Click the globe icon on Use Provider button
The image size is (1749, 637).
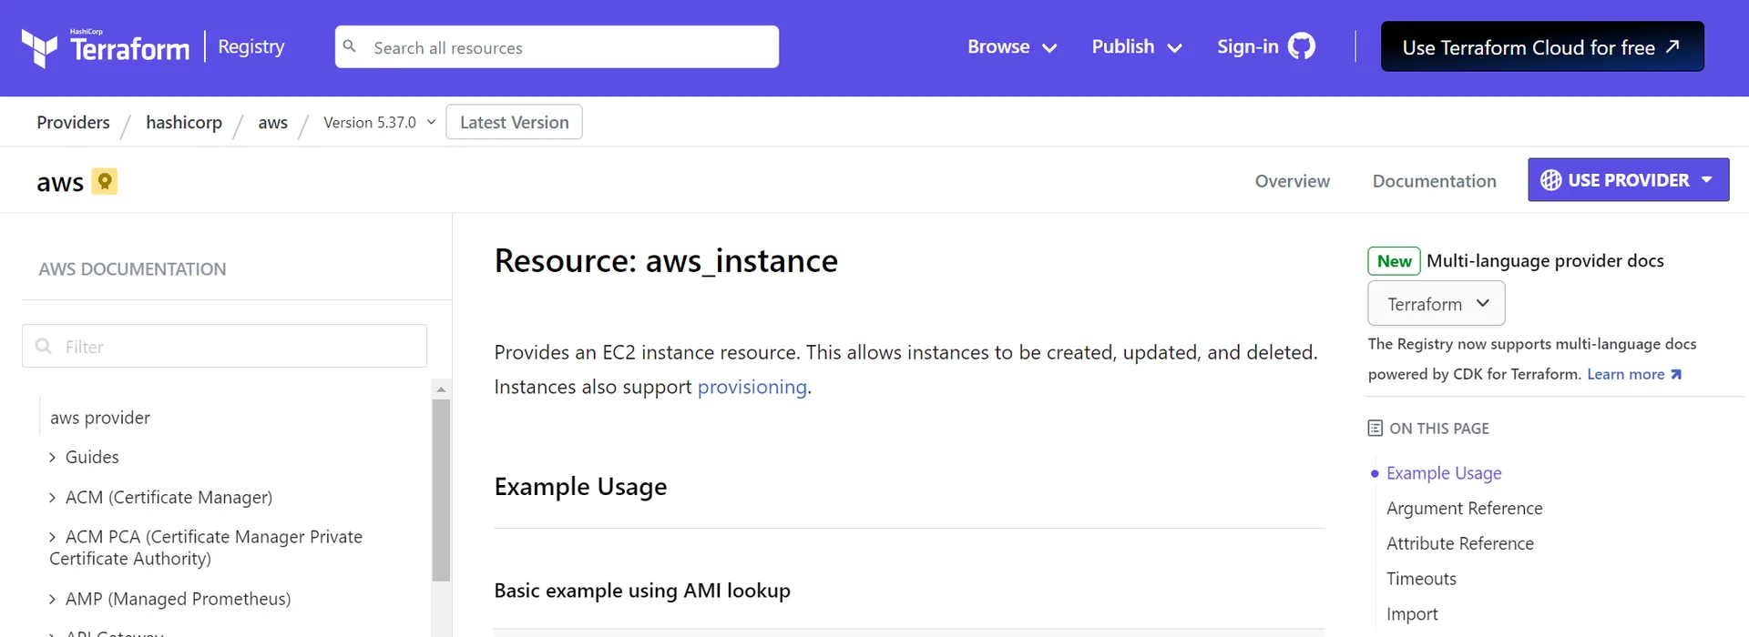[x=1550, y=180]
